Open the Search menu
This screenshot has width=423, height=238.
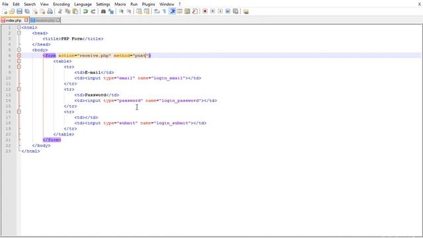coord(30,5)
